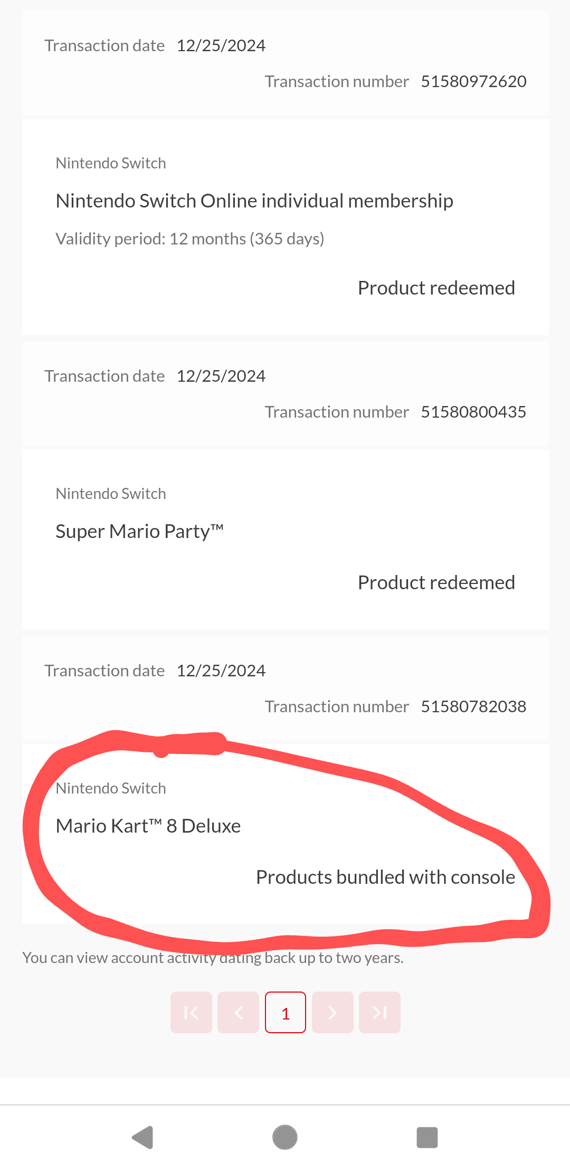The height and width of the screenshot is (1170, 570).
Task: Tap the membership validity period text
Action: (190, 239)
